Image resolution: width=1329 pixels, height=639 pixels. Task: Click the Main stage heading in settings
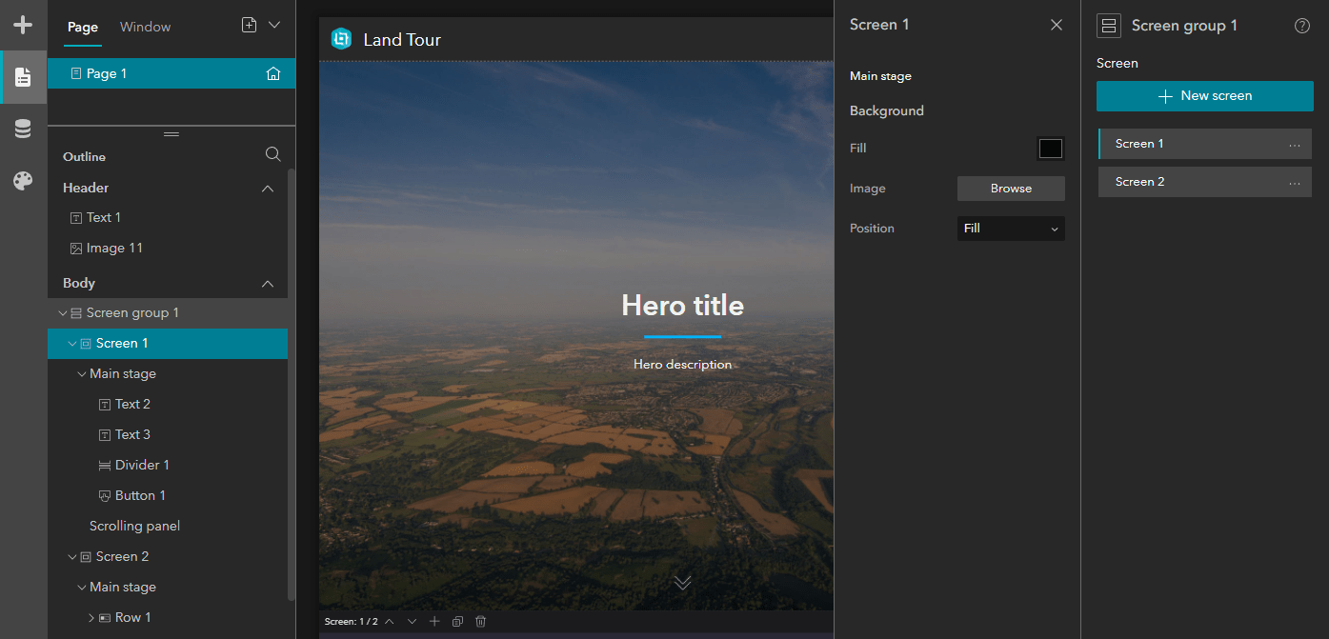880,76
